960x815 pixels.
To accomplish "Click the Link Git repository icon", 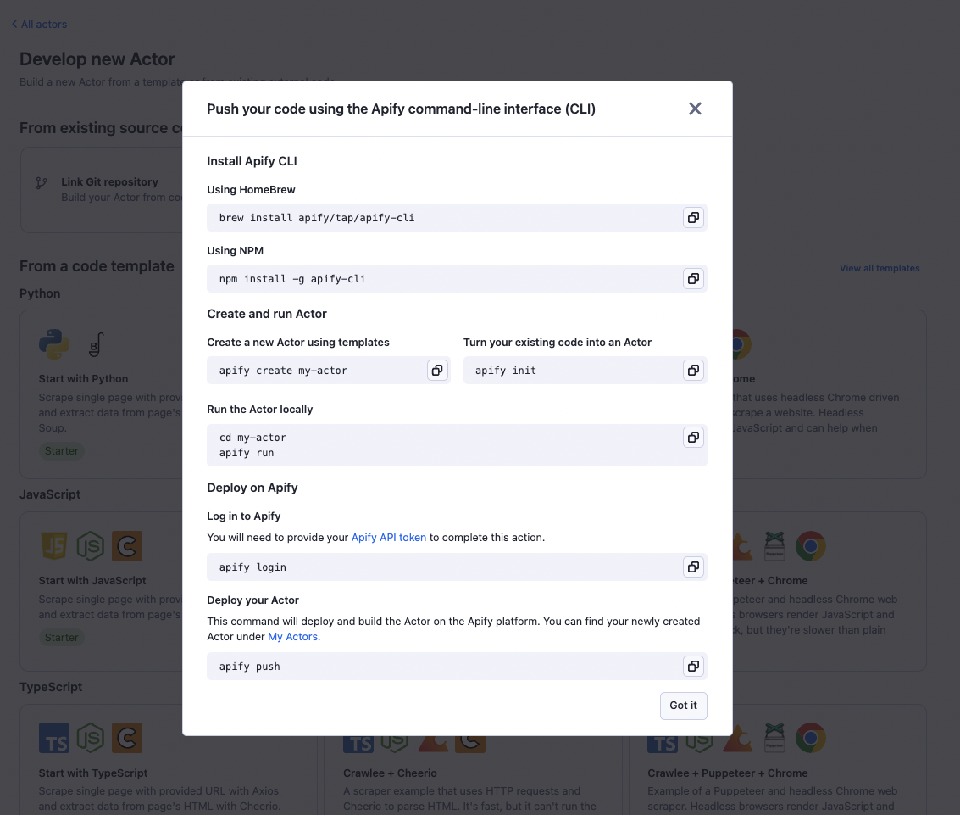I will [x=42, y=182].
